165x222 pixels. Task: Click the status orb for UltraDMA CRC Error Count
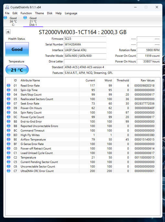[x=9, y=171]
